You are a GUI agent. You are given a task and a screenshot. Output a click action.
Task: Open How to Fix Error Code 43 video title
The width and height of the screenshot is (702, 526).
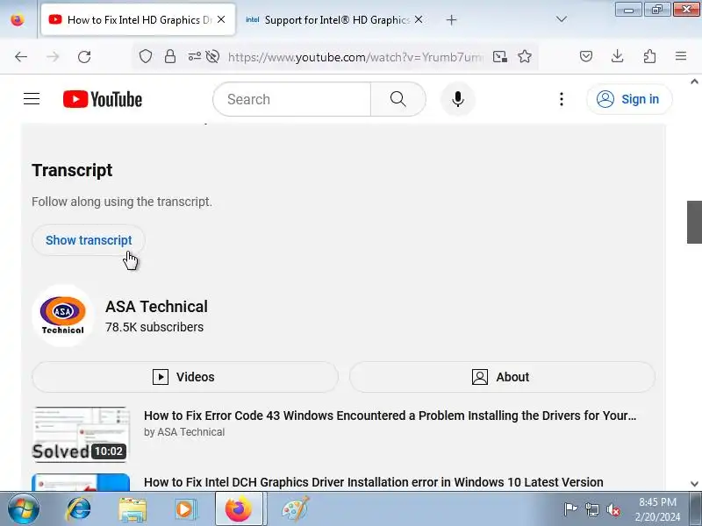tap(390, 416)
